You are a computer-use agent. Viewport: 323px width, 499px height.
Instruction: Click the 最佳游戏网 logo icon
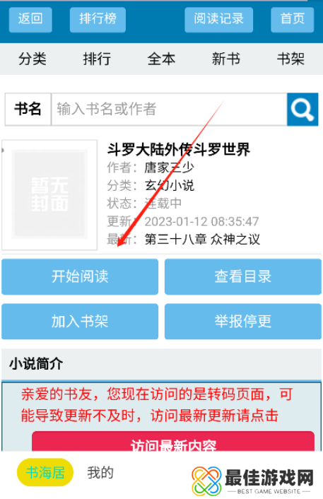[x=206, y=481]
